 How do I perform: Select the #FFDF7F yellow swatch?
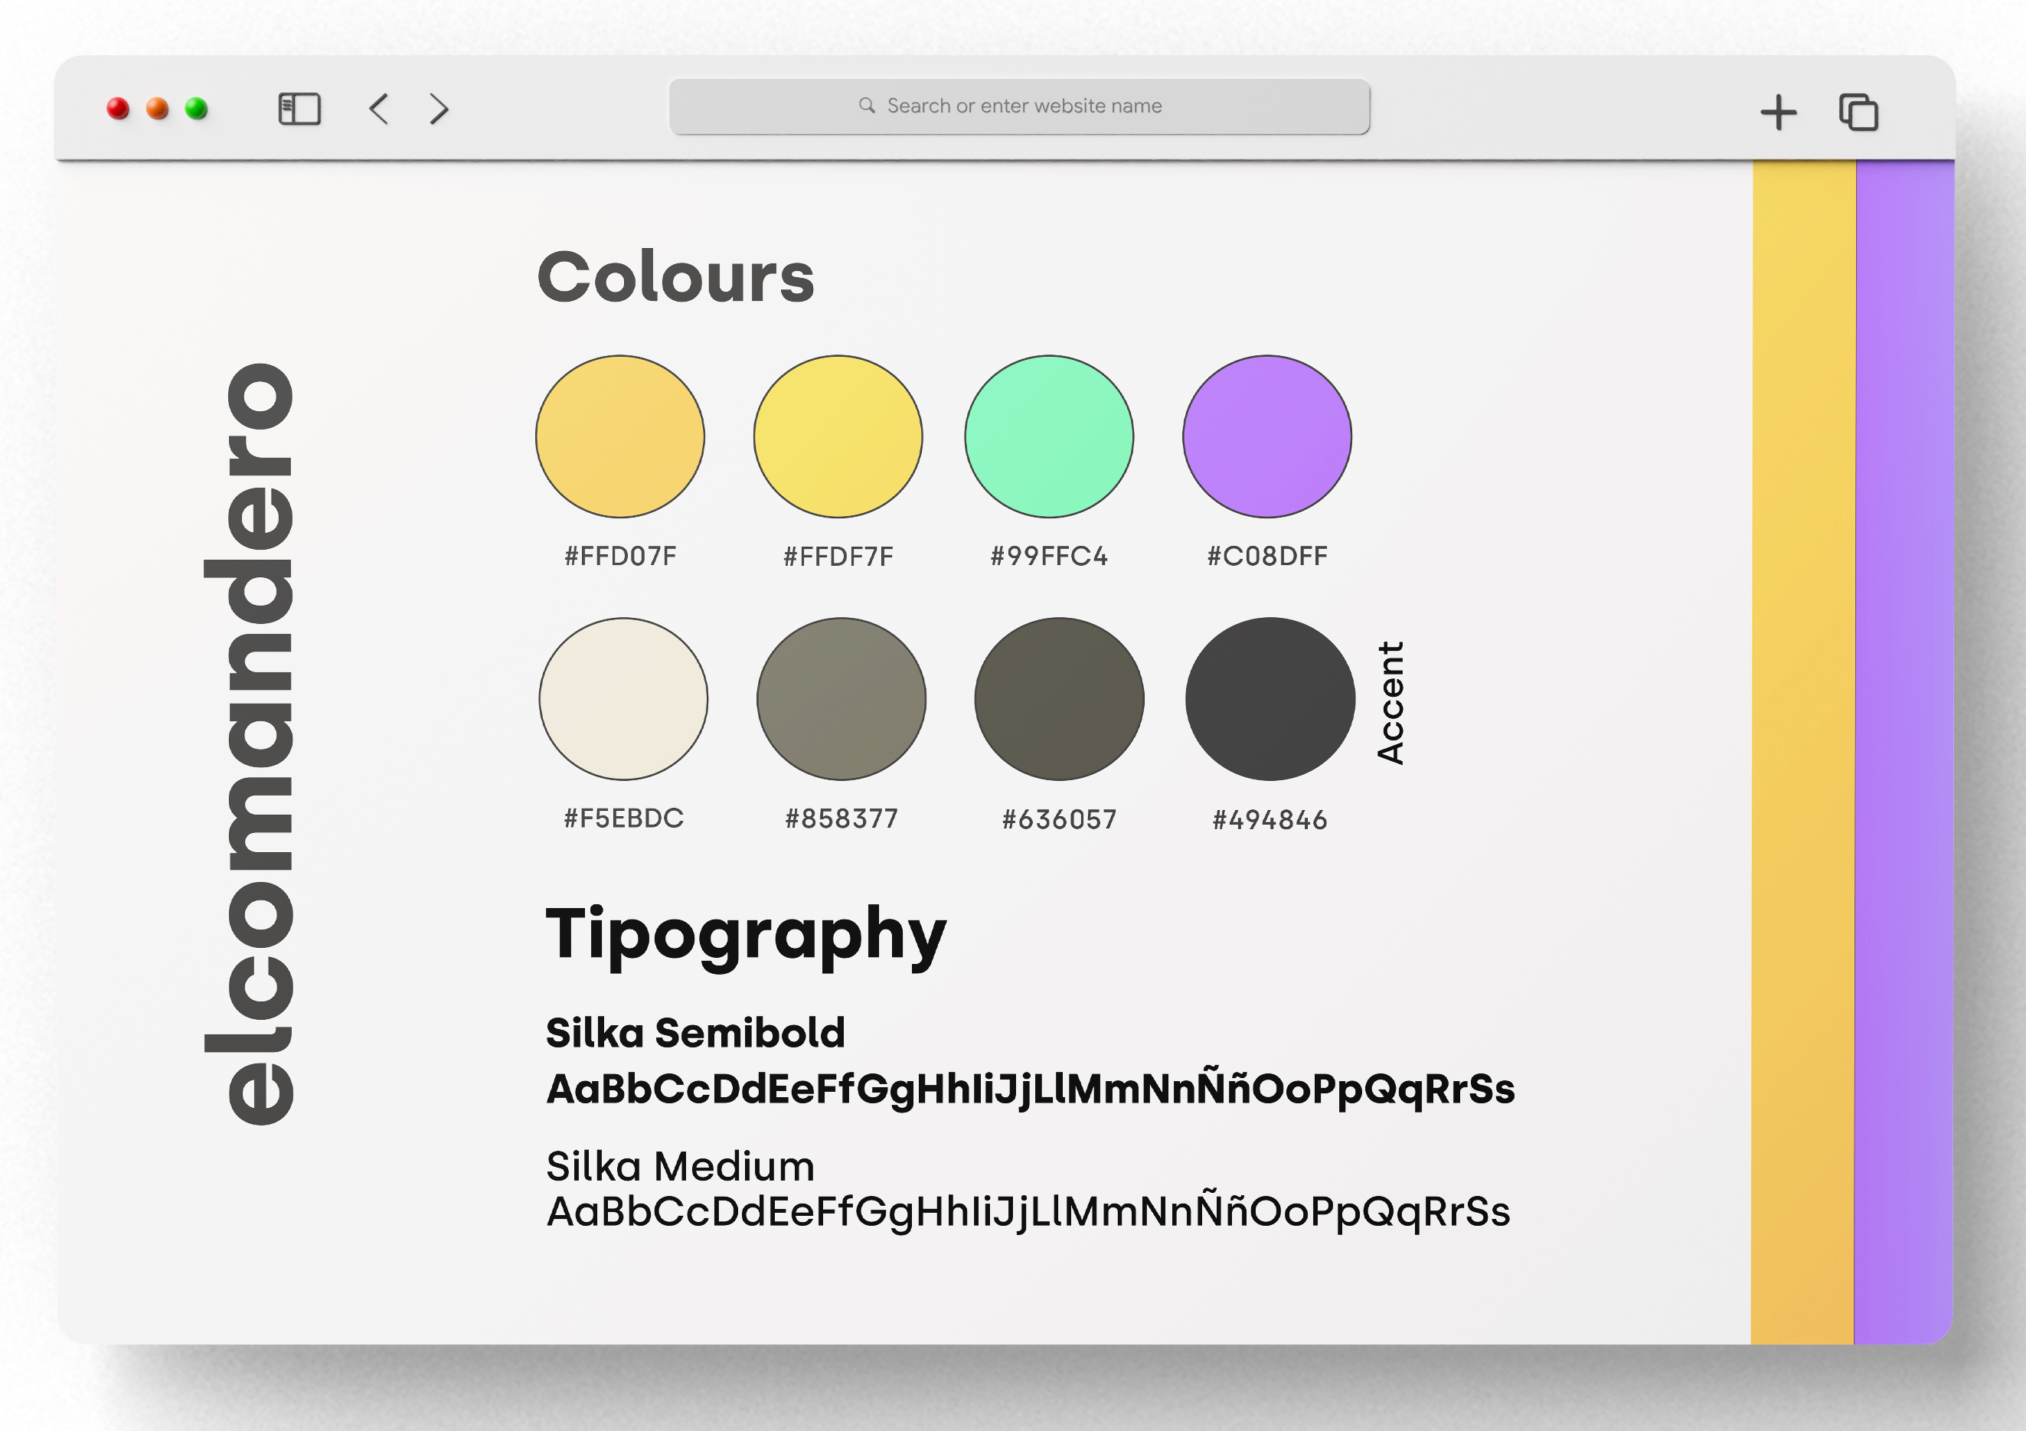[838, 436]
